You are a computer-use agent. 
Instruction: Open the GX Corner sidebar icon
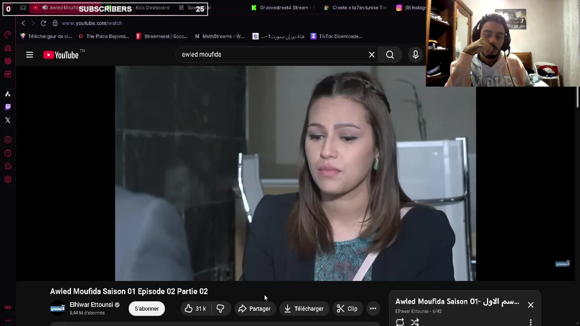[8, 307]
